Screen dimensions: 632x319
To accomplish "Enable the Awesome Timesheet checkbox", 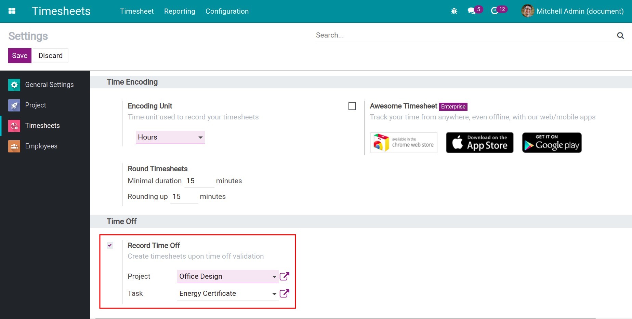I will (352, 106).
